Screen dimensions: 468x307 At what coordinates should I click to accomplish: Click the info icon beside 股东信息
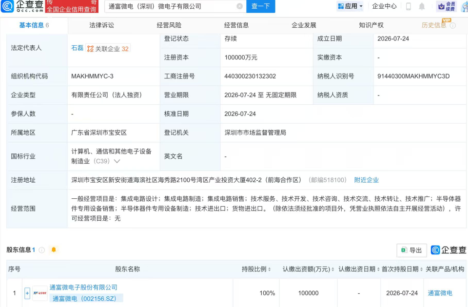click(42, 250)
